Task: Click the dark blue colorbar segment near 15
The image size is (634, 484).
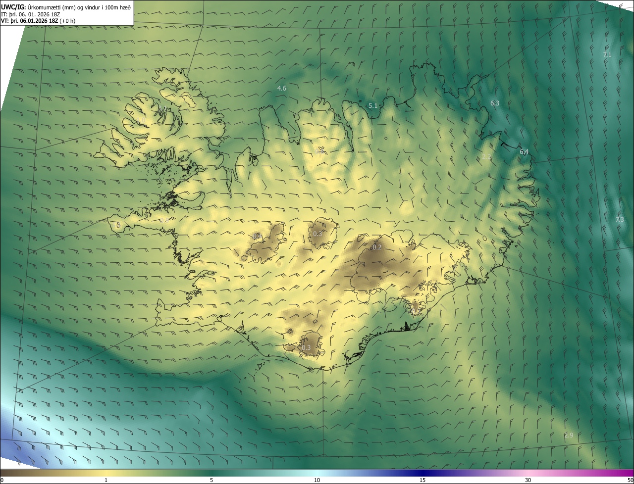Action: click(423, 473)
